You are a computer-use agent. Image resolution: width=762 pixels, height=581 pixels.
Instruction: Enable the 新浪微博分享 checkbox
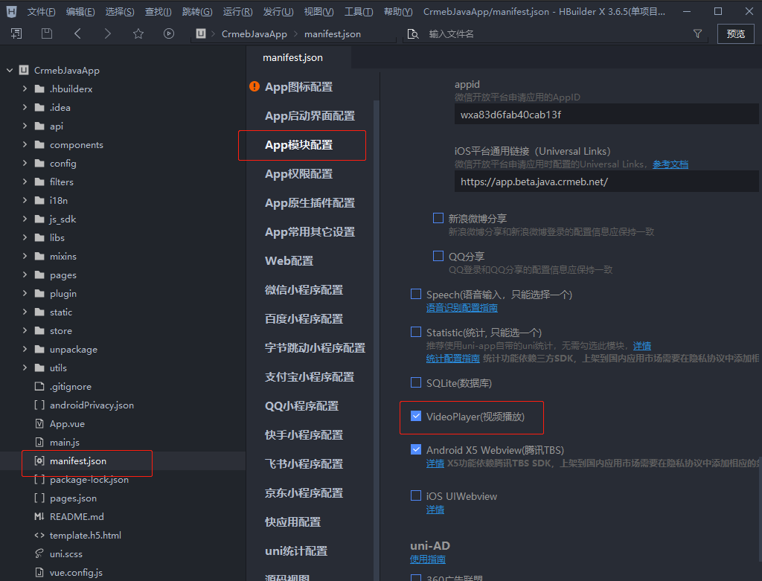pos(438,218)
